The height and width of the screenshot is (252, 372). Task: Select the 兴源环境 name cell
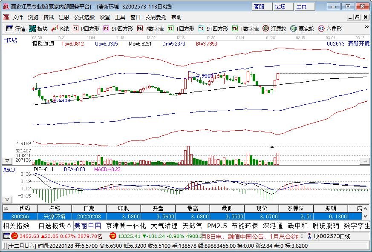click(55, 216)
